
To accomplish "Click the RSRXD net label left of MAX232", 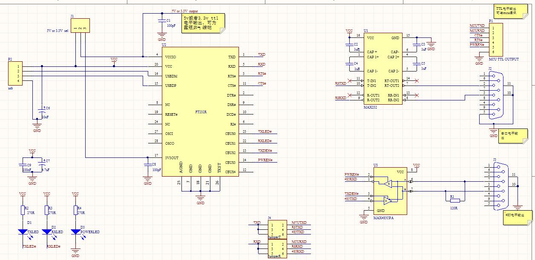I will [x=340, y=98].
